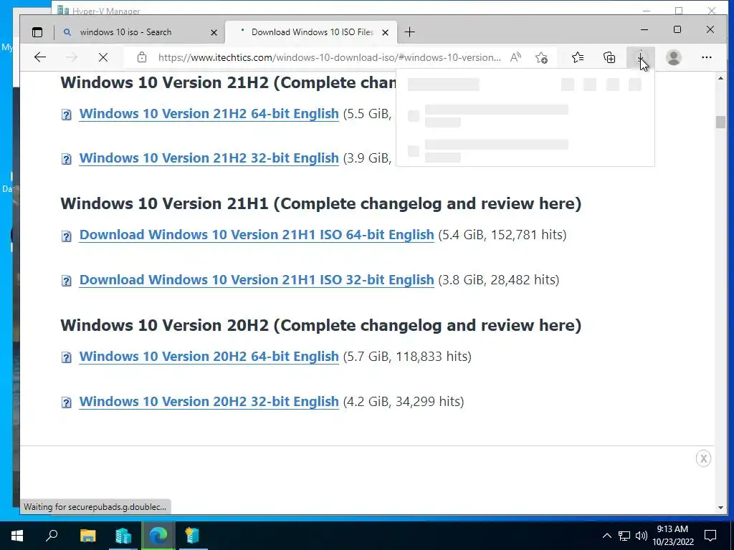Dismiss the bottom ad banner with X
Image resolution: width=734 pixels, height=550 pixels.
[703, 458]
